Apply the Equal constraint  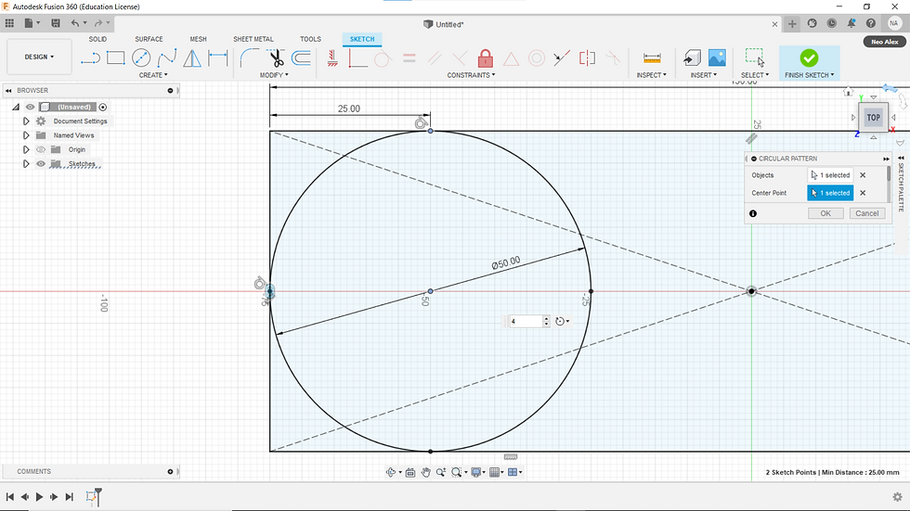click(409, 57)
